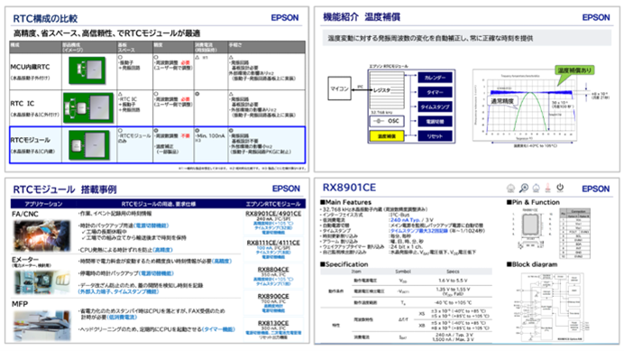Select the highlighted RTCモジュール table row
The image size is (624, 351).
point(158,145)
